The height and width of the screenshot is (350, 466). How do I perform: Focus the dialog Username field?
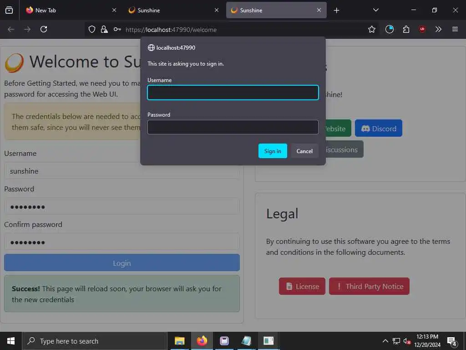tap(233, 93)
